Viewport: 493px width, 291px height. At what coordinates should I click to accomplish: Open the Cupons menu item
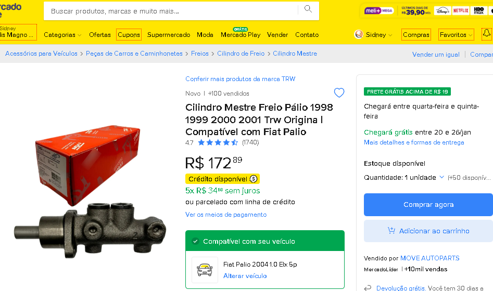pos(129,34)
